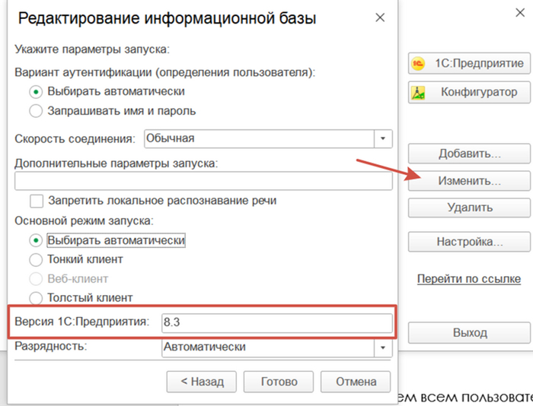This screenshot has width=533, height=406.
Task: Open the Скорость соединения dropdown
Action: [383, 138]
